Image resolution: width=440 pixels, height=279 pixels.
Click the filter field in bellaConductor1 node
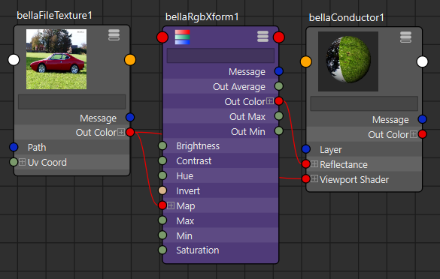coord(364,103)
